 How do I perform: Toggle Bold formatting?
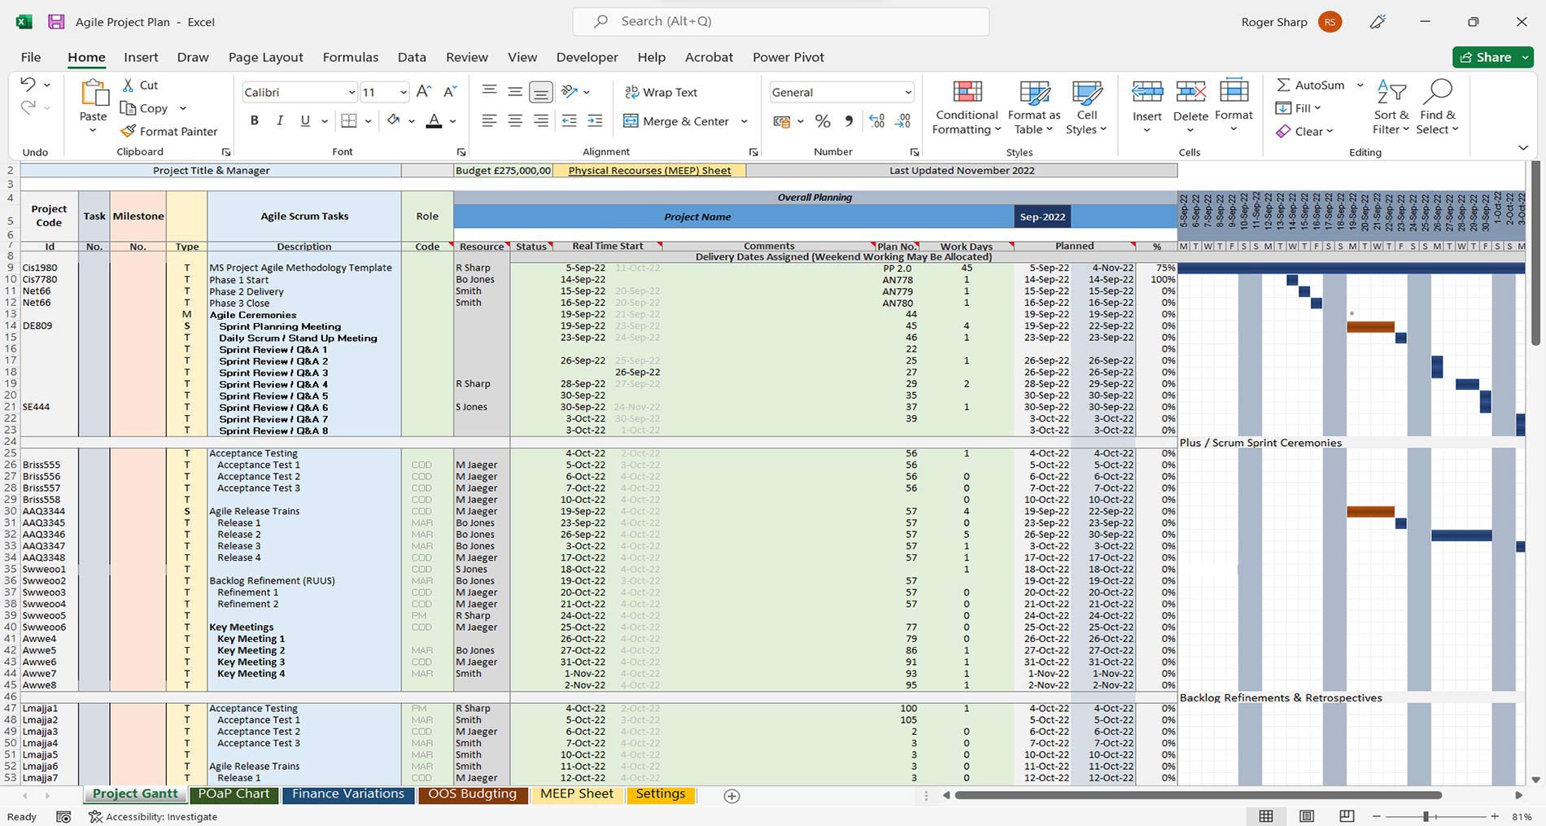255,121
